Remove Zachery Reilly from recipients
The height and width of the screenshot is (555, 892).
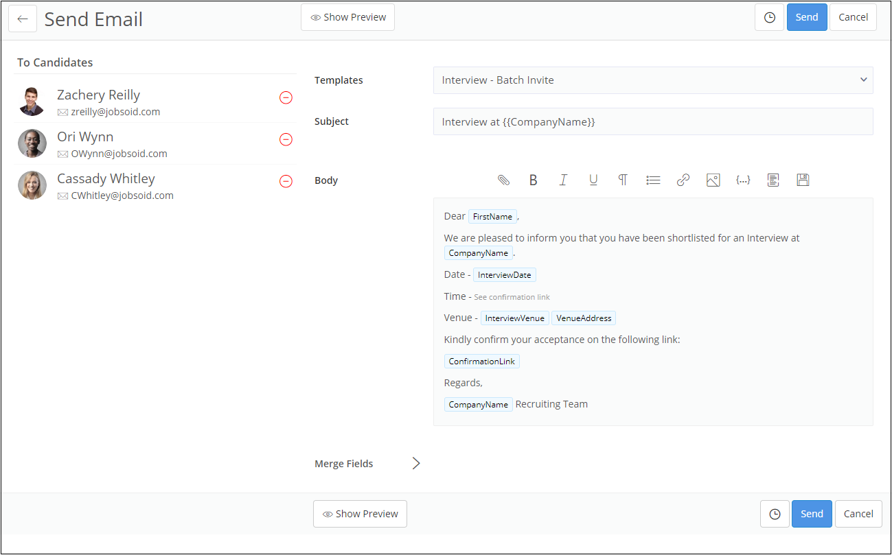pyautogui.click(x=286, y=97)
